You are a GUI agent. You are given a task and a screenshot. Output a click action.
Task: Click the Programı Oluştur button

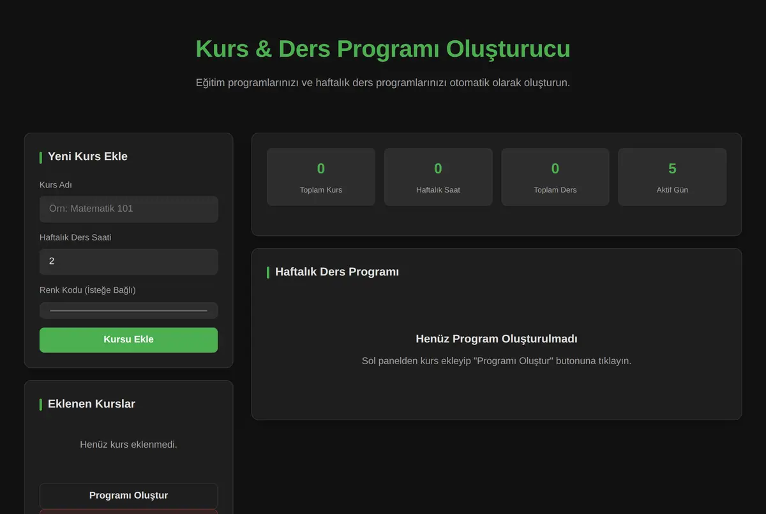coord(128,496)
